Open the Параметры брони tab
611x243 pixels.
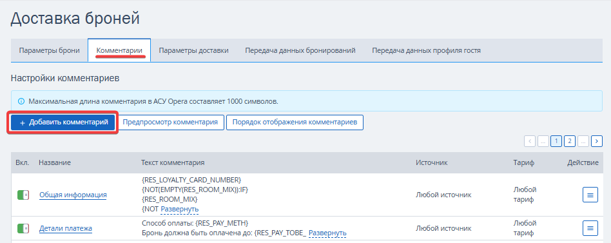(50, 51)
